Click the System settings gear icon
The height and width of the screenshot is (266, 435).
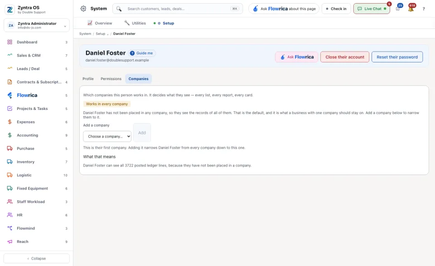click(x=83, y=9)
